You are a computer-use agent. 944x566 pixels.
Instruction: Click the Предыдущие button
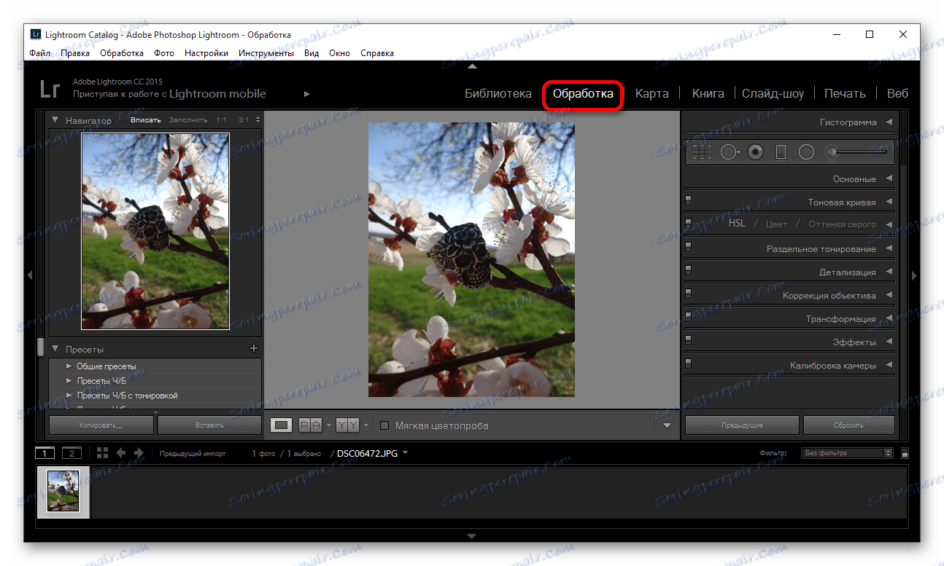[x=742, y=425]
